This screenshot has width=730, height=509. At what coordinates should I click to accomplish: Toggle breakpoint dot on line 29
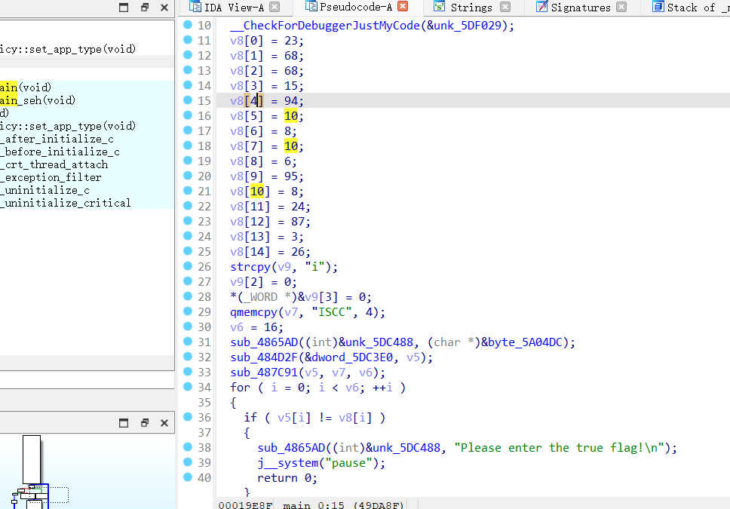[188, 311]
